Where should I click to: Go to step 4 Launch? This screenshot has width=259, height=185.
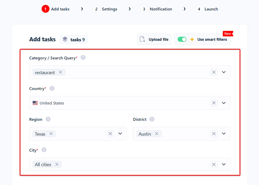tap(206, 9)
